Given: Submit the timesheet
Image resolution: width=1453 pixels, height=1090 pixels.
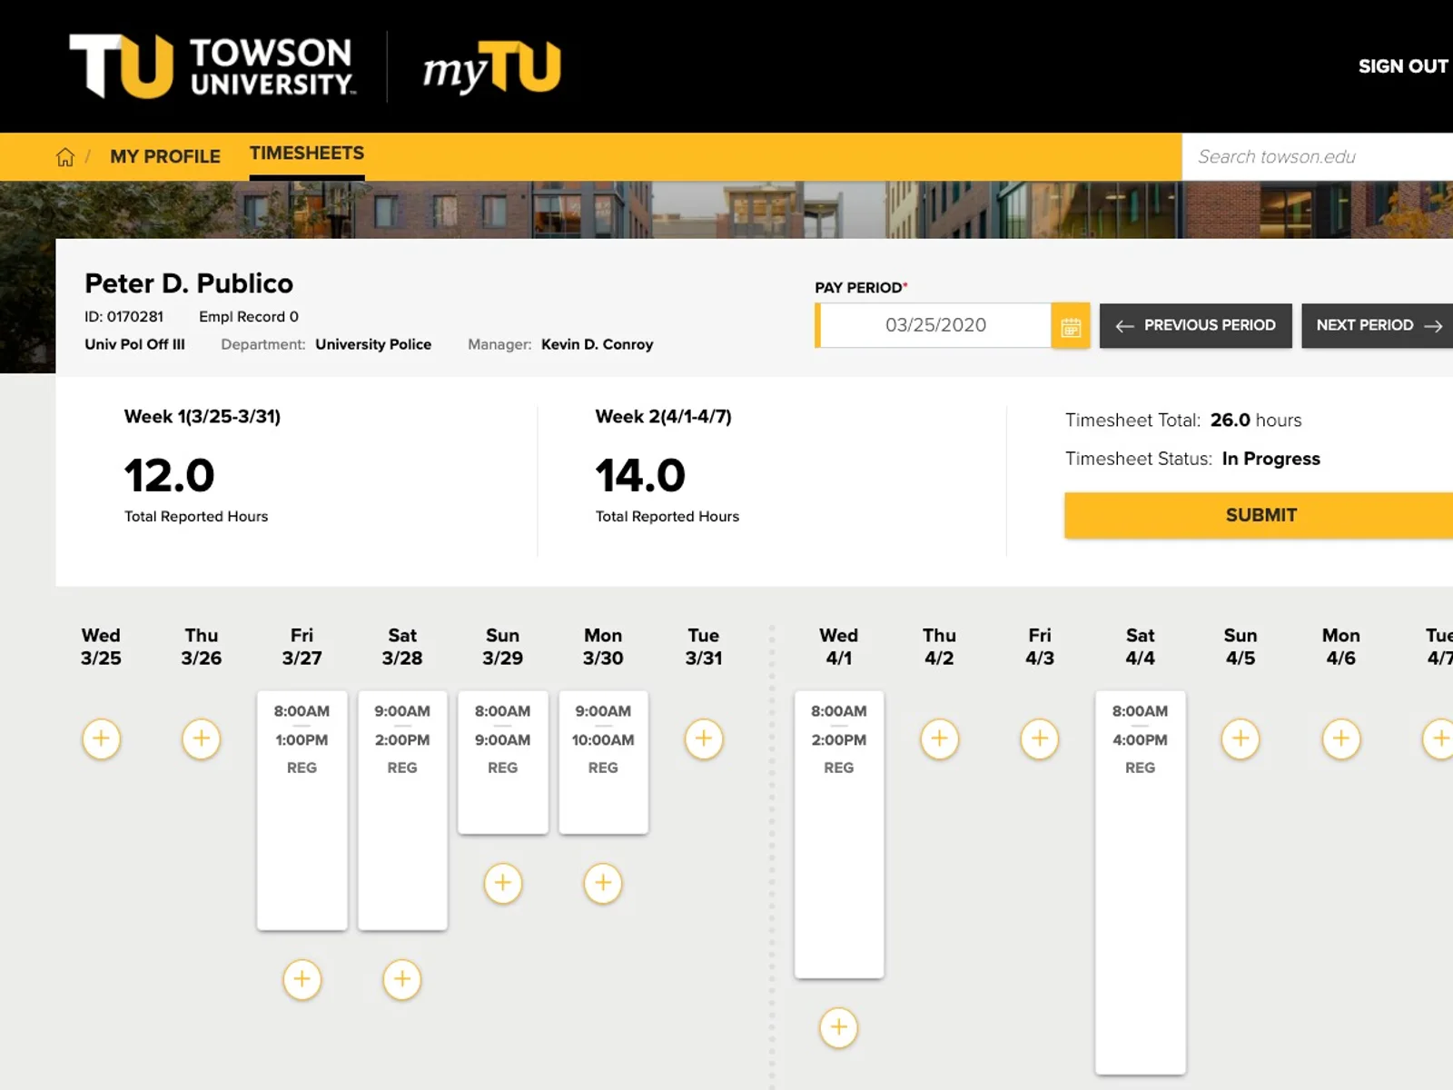Looking at the screenshot, I should click(1259, 515).
